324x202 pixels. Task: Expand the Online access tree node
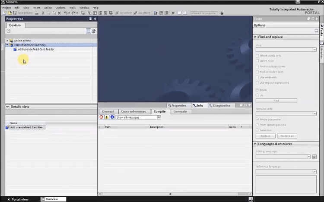coord(7,41)
